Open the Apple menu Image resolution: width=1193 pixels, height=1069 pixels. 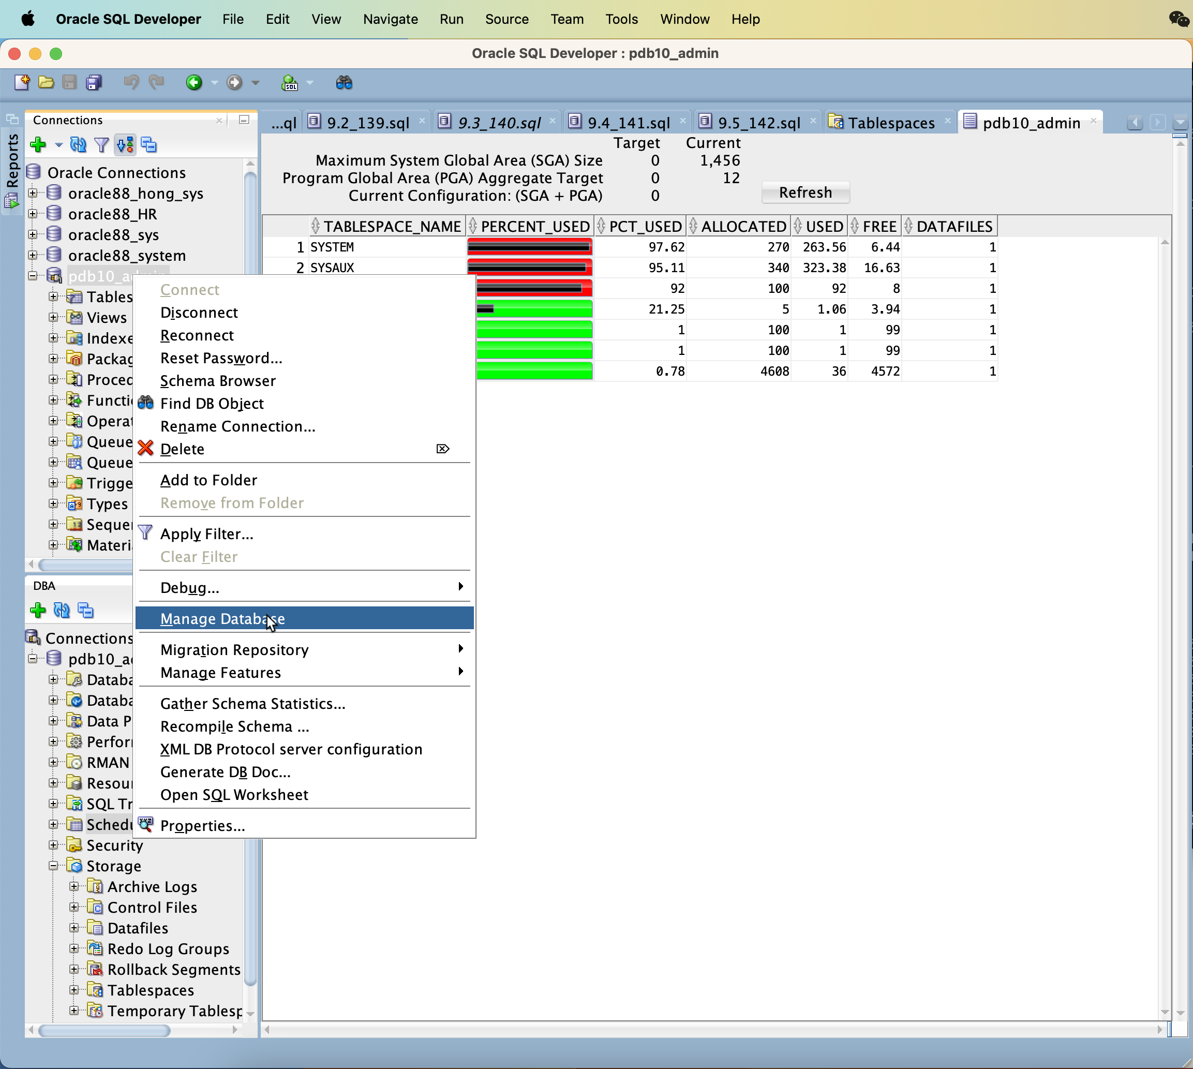27,19
